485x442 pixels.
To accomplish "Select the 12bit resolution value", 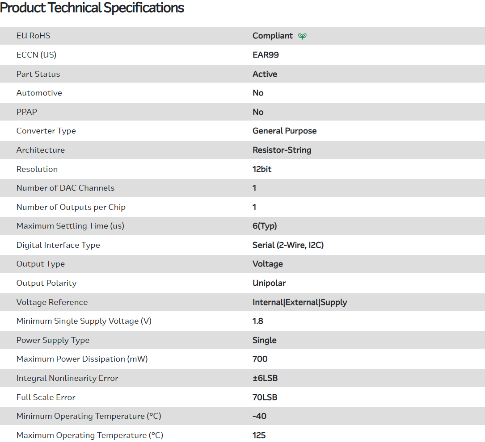I will [262, 169].
